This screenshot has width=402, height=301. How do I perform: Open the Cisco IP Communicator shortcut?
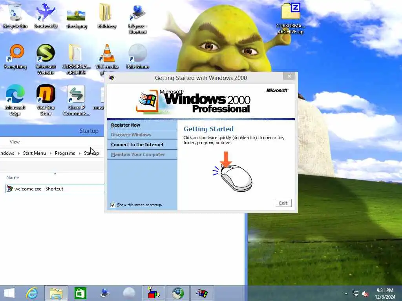[x=77, y=100]
